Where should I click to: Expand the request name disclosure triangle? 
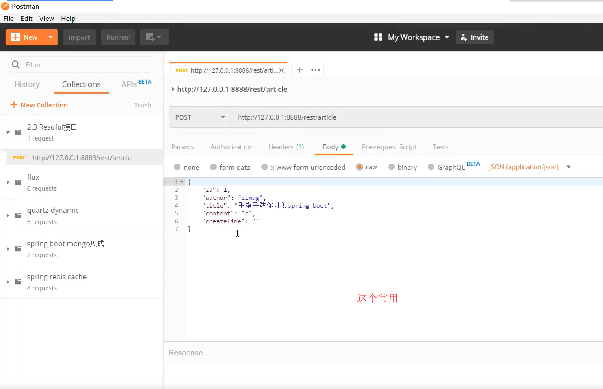point(173,89)
